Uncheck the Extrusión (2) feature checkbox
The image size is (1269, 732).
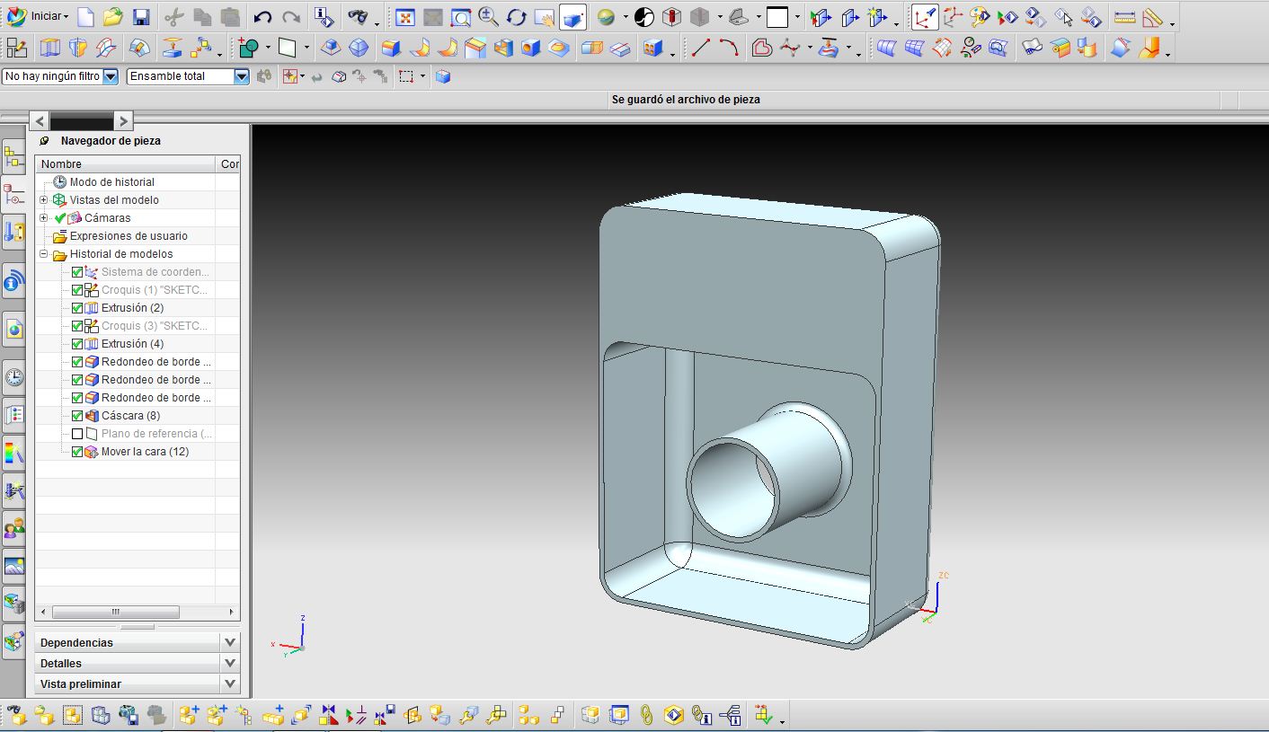[x=77, y=308]
